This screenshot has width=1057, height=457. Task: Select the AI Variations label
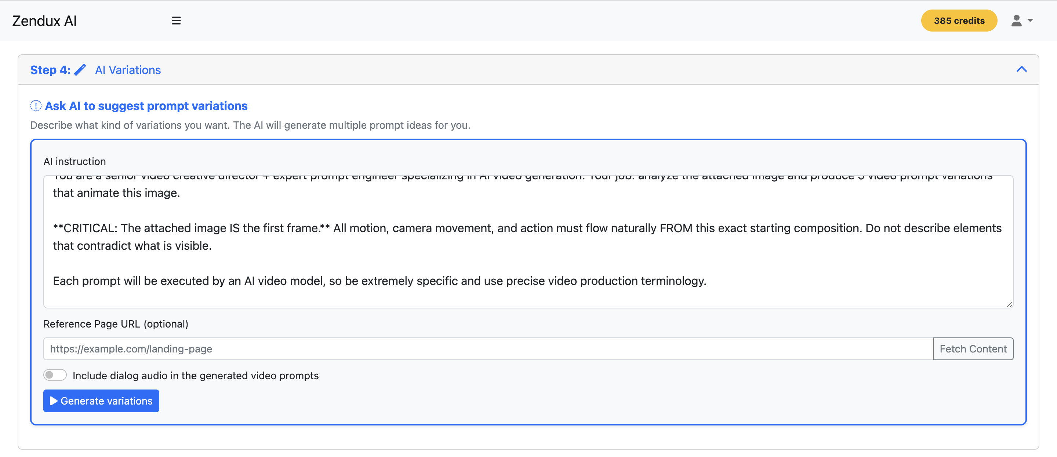(x=128, y=70)
